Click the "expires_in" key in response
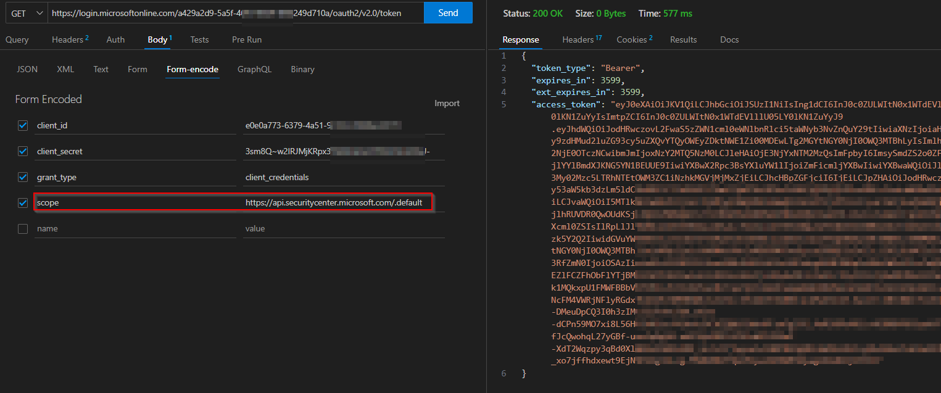Screen dimensions: 941x393 click(x=560, y=80)
